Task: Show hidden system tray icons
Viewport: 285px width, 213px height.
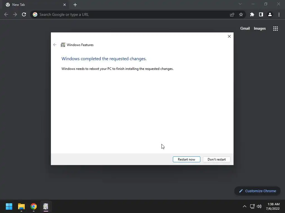Action: (x=245, y=206)
